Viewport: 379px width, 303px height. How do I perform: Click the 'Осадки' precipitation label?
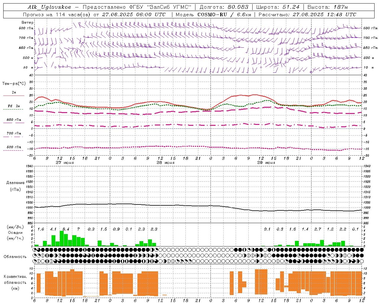15,233
